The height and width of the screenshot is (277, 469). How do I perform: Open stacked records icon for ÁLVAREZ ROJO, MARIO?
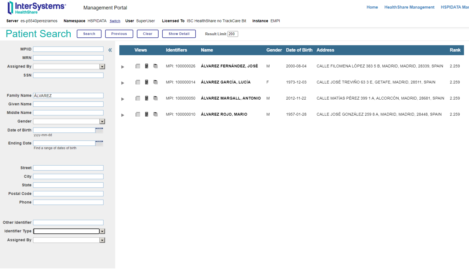pos(155,114)
